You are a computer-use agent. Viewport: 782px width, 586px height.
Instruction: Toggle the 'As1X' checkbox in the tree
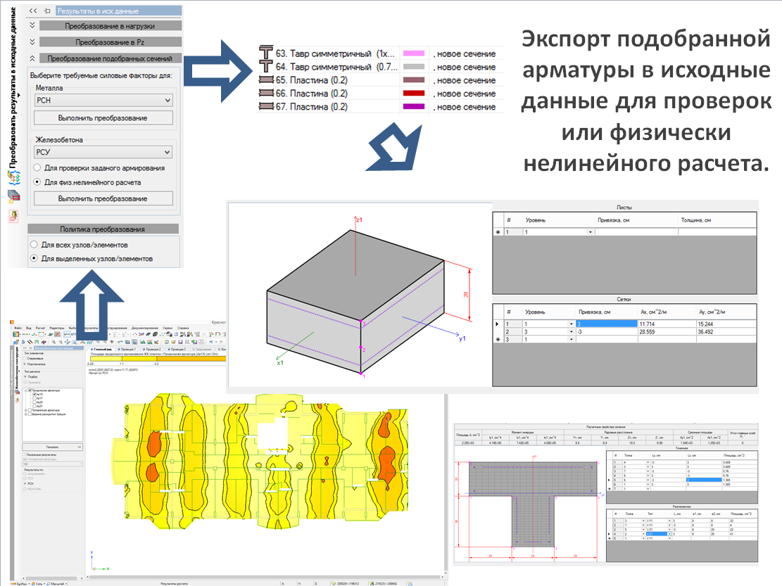(x=34, y=394)
